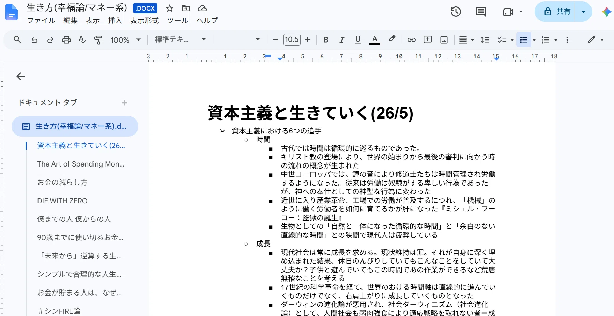The width and height of the screenshot is (614, 316).
Task: Open the 挿入 menu
Action: coord(115,21)
